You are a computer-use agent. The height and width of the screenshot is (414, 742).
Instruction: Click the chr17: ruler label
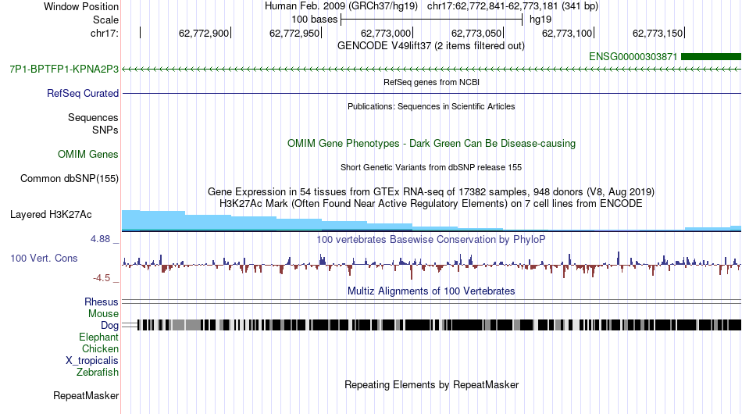click(x=105, y=33)
